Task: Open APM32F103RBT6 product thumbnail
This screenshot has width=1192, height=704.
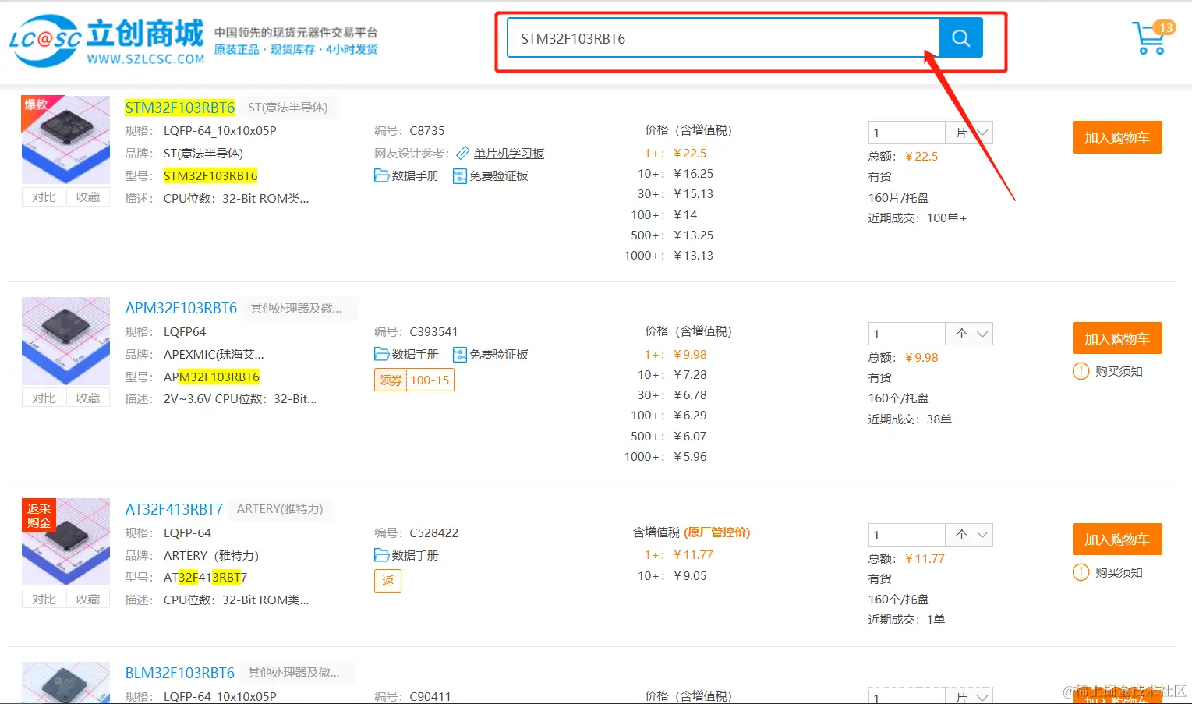Action: pos(65,341)
